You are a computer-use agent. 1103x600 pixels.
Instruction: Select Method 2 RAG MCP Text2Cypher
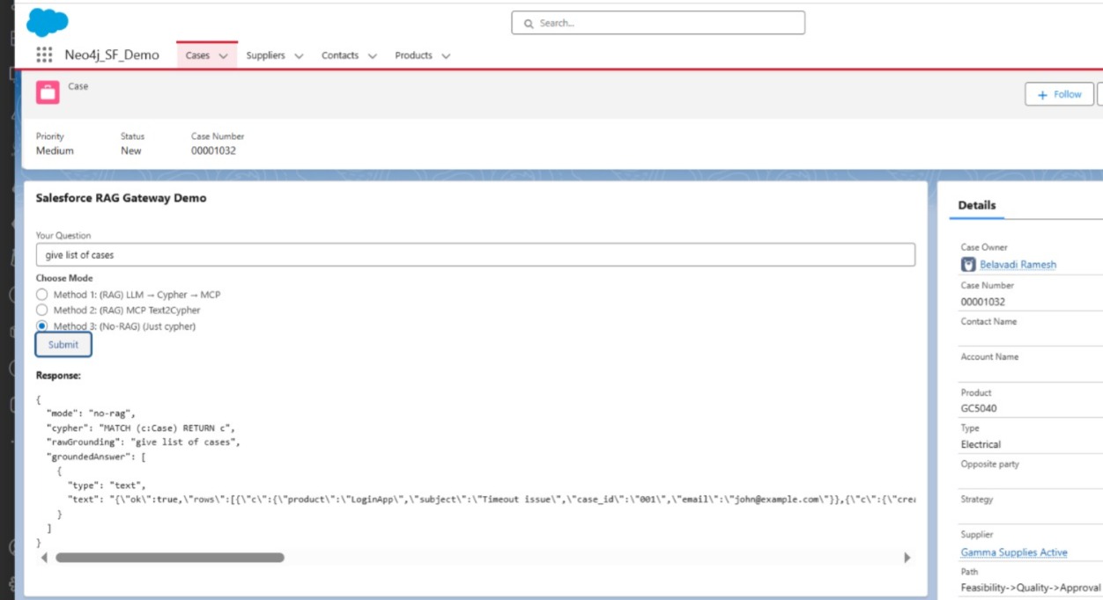41,311
